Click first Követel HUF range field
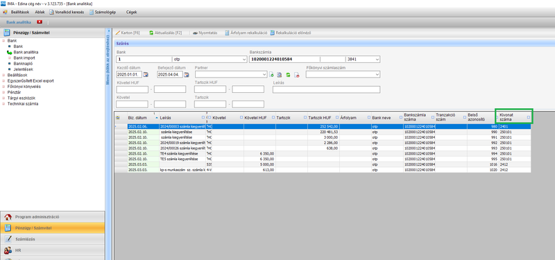The width and height of the screenshot is (555, 260). (132, 89)
